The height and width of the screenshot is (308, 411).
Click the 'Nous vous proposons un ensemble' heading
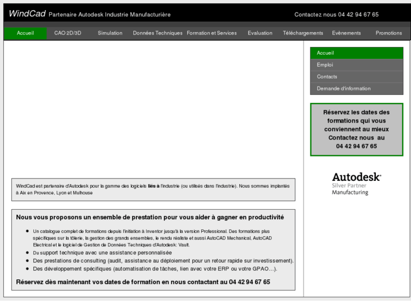(x=150, y=218)
